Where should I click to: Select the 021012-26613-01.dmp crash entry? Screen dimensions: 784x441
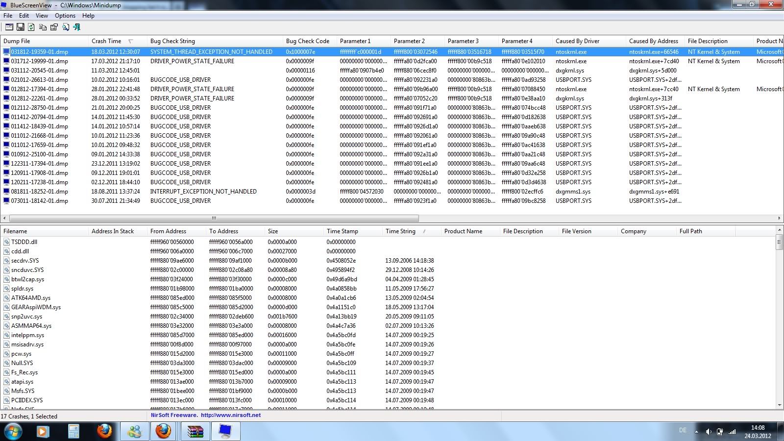point(392,80)
